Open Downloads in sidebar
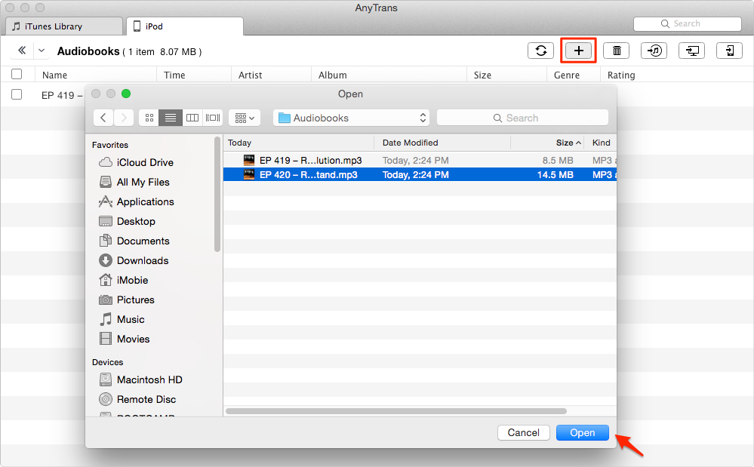This screenshot has width=754, height=467. 134,261
